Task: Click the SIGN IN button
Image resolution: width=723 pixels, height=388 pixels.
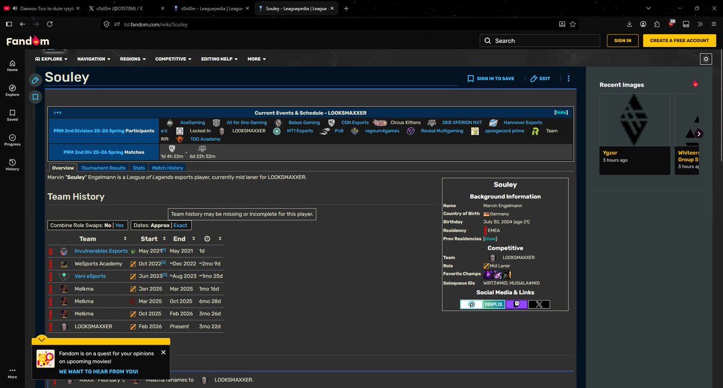Action: [x=622, y=40]
